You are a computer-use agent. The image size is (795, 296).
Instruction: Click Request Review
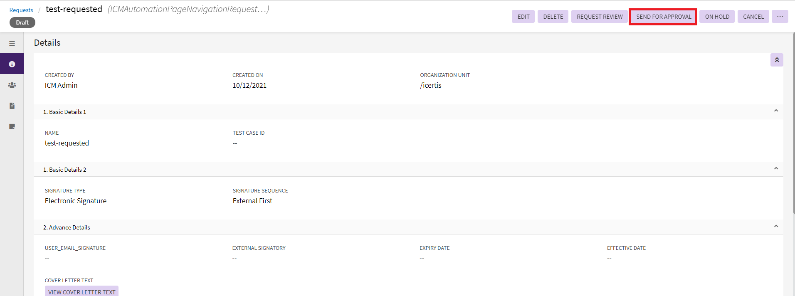(x=599, y=17)
